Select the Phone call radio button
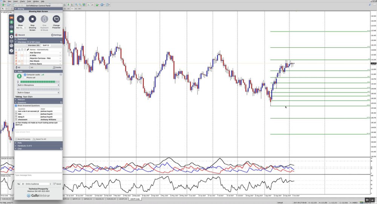The width and height of the screenshot is (377, 204). click(x=25, y=78)
